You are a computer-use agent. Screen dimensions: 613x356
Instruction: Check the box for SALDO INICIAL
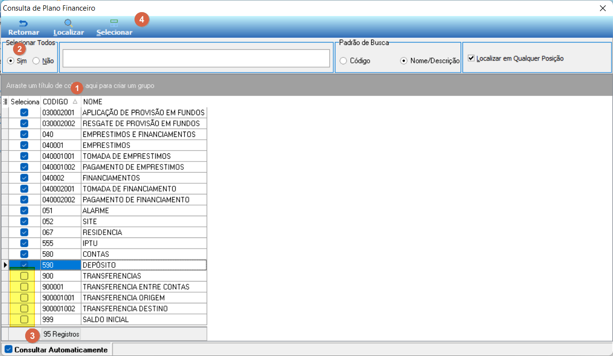(x=24, y=319)
